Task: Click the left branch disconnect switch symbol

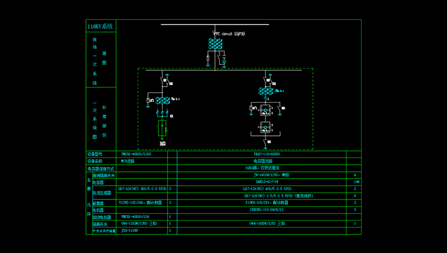Action: tap(162, 81)
